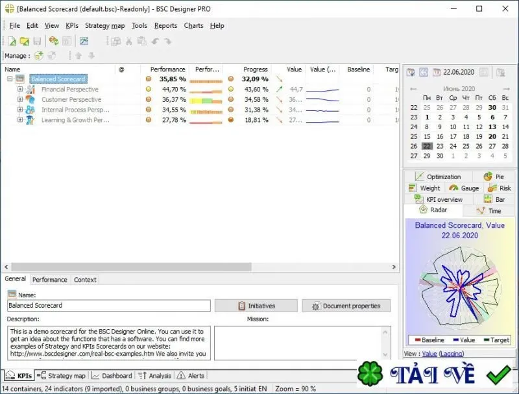This screenshot has width=519, height=394.
Task: Open the Reports menu
Action: tap(165, 25)
